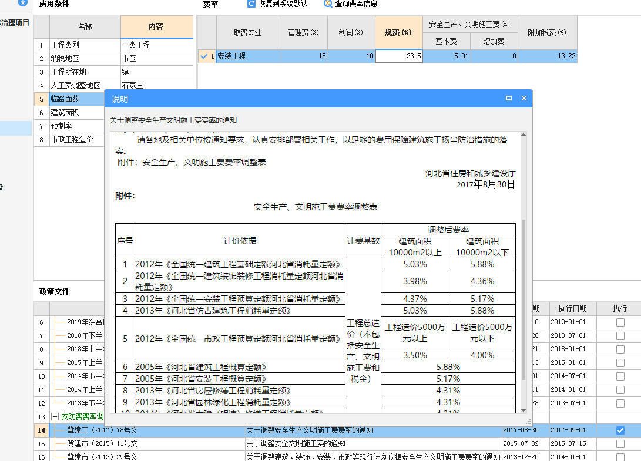The image size is (641, 461).
Task: Click the 政策文件 panel title
Action: point(55,291)
